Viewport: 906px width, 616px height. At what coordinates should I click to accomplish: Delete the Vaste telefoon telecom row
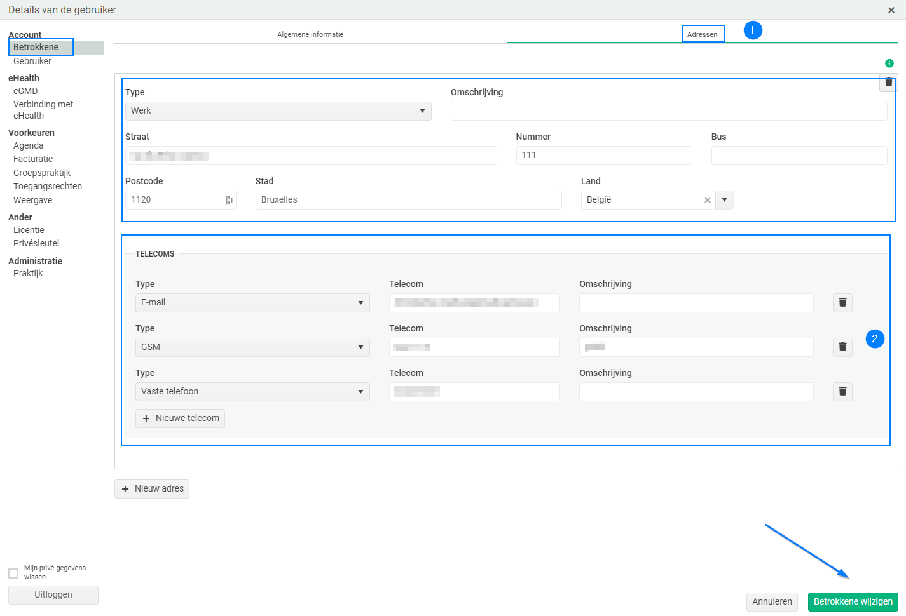coord(842,392)
